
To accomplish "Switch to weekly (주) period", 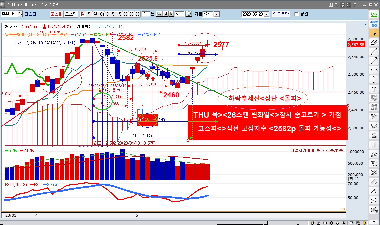I will (89, 14).
